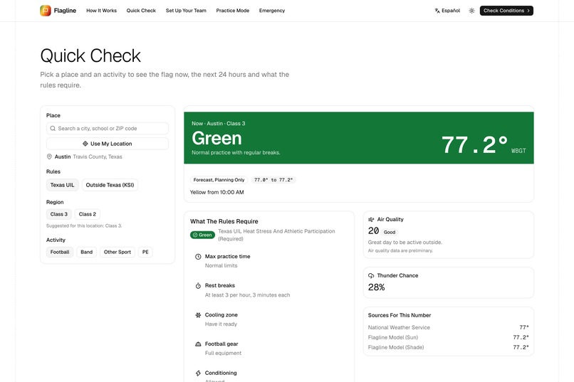Click the snowflake icon next to Cooling zone
The height and width of the screenshot is (382, 574).
tap(198, 314)
